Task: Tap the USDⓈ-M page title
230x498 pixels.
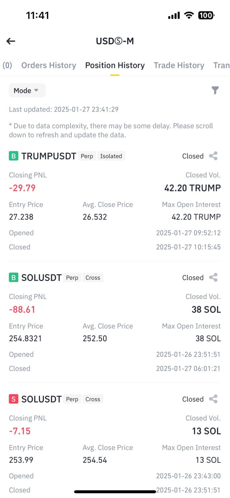Action: (x=115, y=41)
